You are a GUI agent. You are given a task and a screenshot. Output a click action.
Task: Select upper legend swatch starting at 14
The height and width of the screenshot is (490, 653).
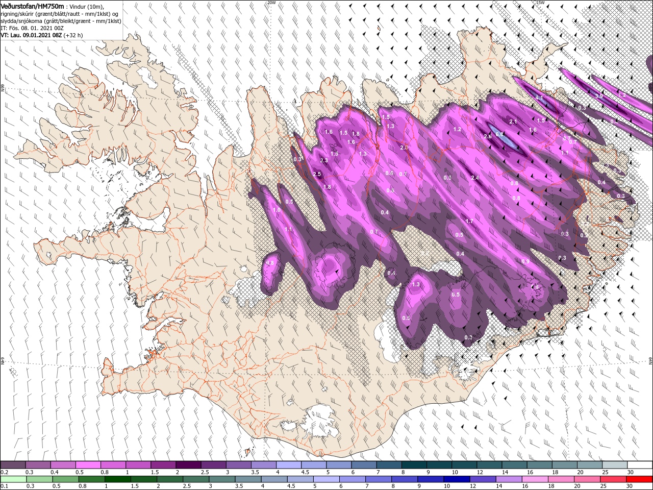pos(514,465)
